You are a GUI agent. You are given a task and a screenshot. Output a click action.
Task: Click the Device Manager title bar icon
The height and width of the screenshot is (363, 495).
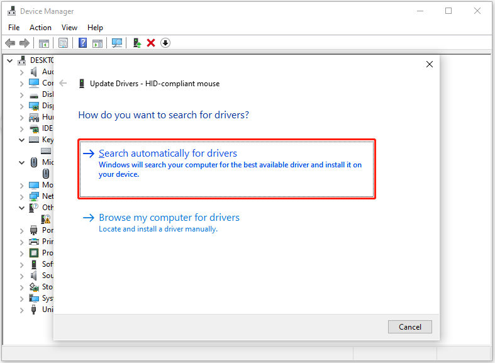(x=12, y=11)
